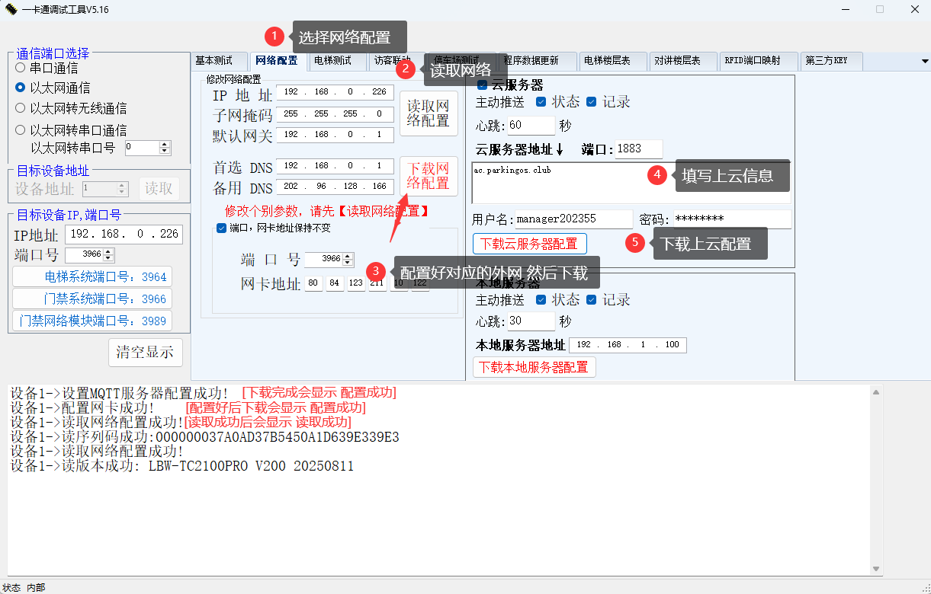Select 串口通信 radio button
This screenshot has width=931, height=594.
coord(21,68)
